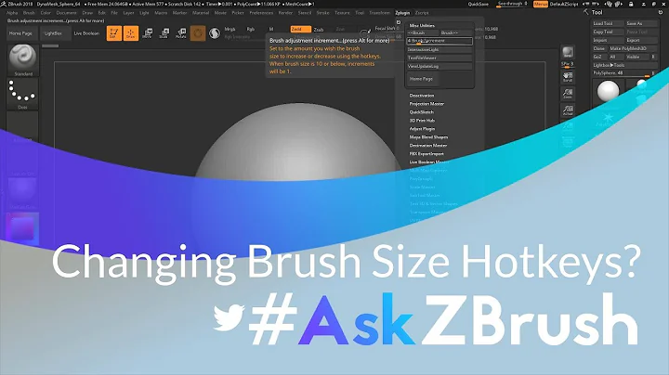Open the Brush menu

[x=29, y=13]
